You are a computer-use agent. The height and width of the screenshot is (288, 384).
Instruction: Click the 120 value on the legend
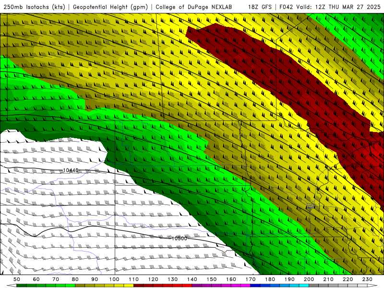pyautogui.click(x=153, y=279)
